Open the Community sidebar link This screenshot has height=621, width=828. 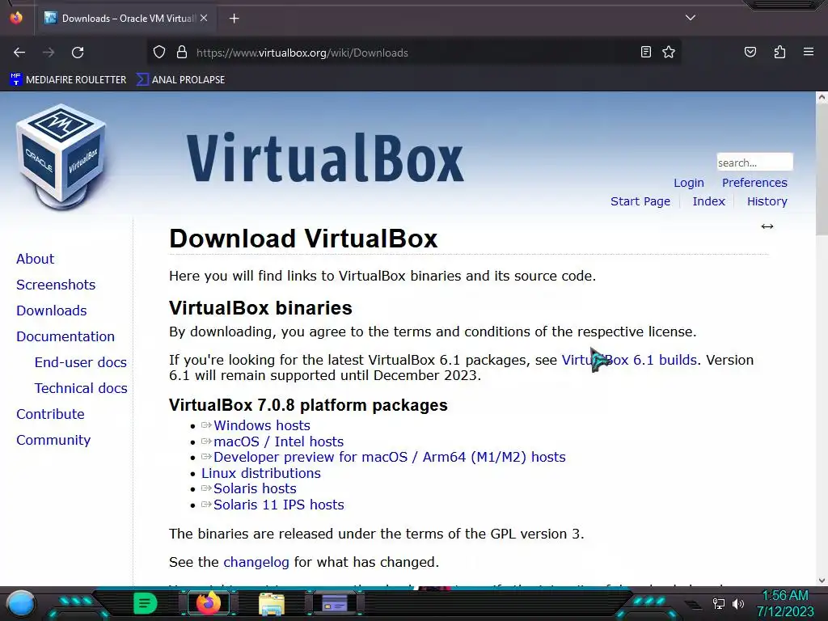pos(53,440)
